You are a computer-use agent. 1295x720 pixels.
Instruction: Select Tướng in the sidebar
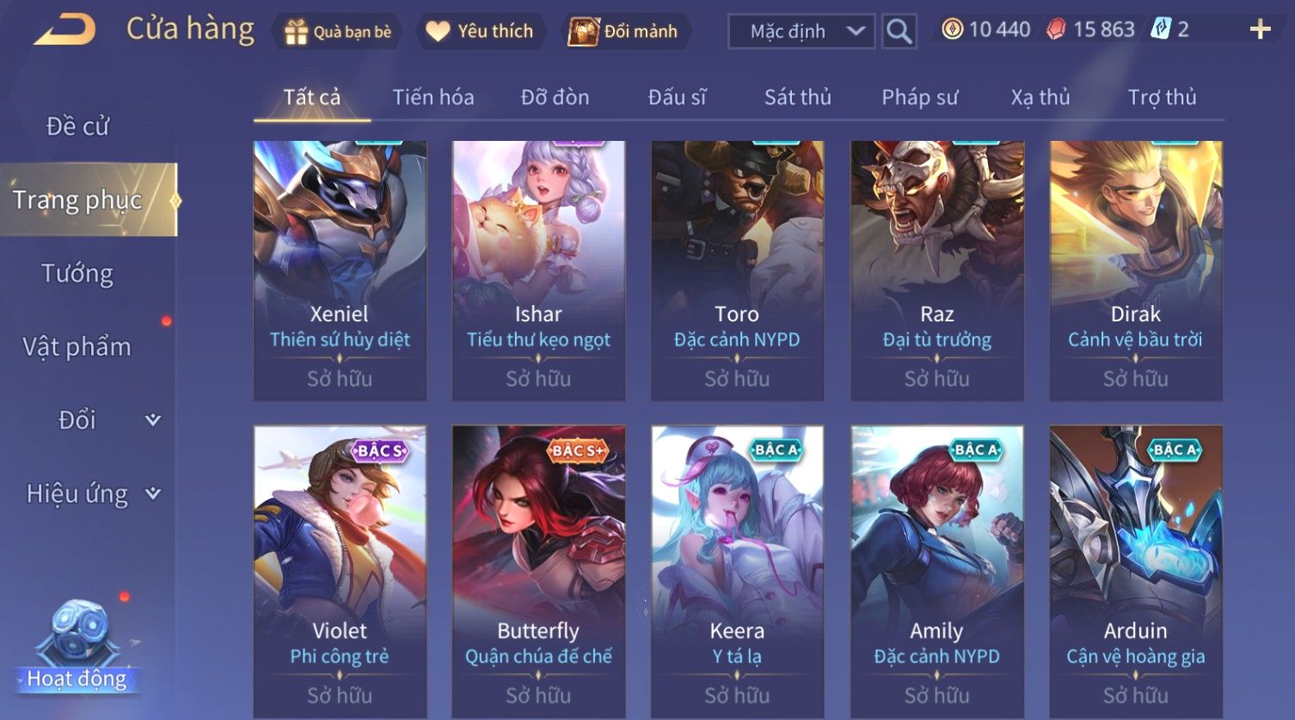(x=77, y=273)
